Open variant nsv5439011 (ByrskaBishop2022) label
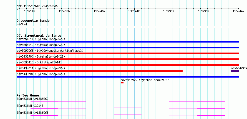Screen dimensions: 247x119 pos(41,68)
